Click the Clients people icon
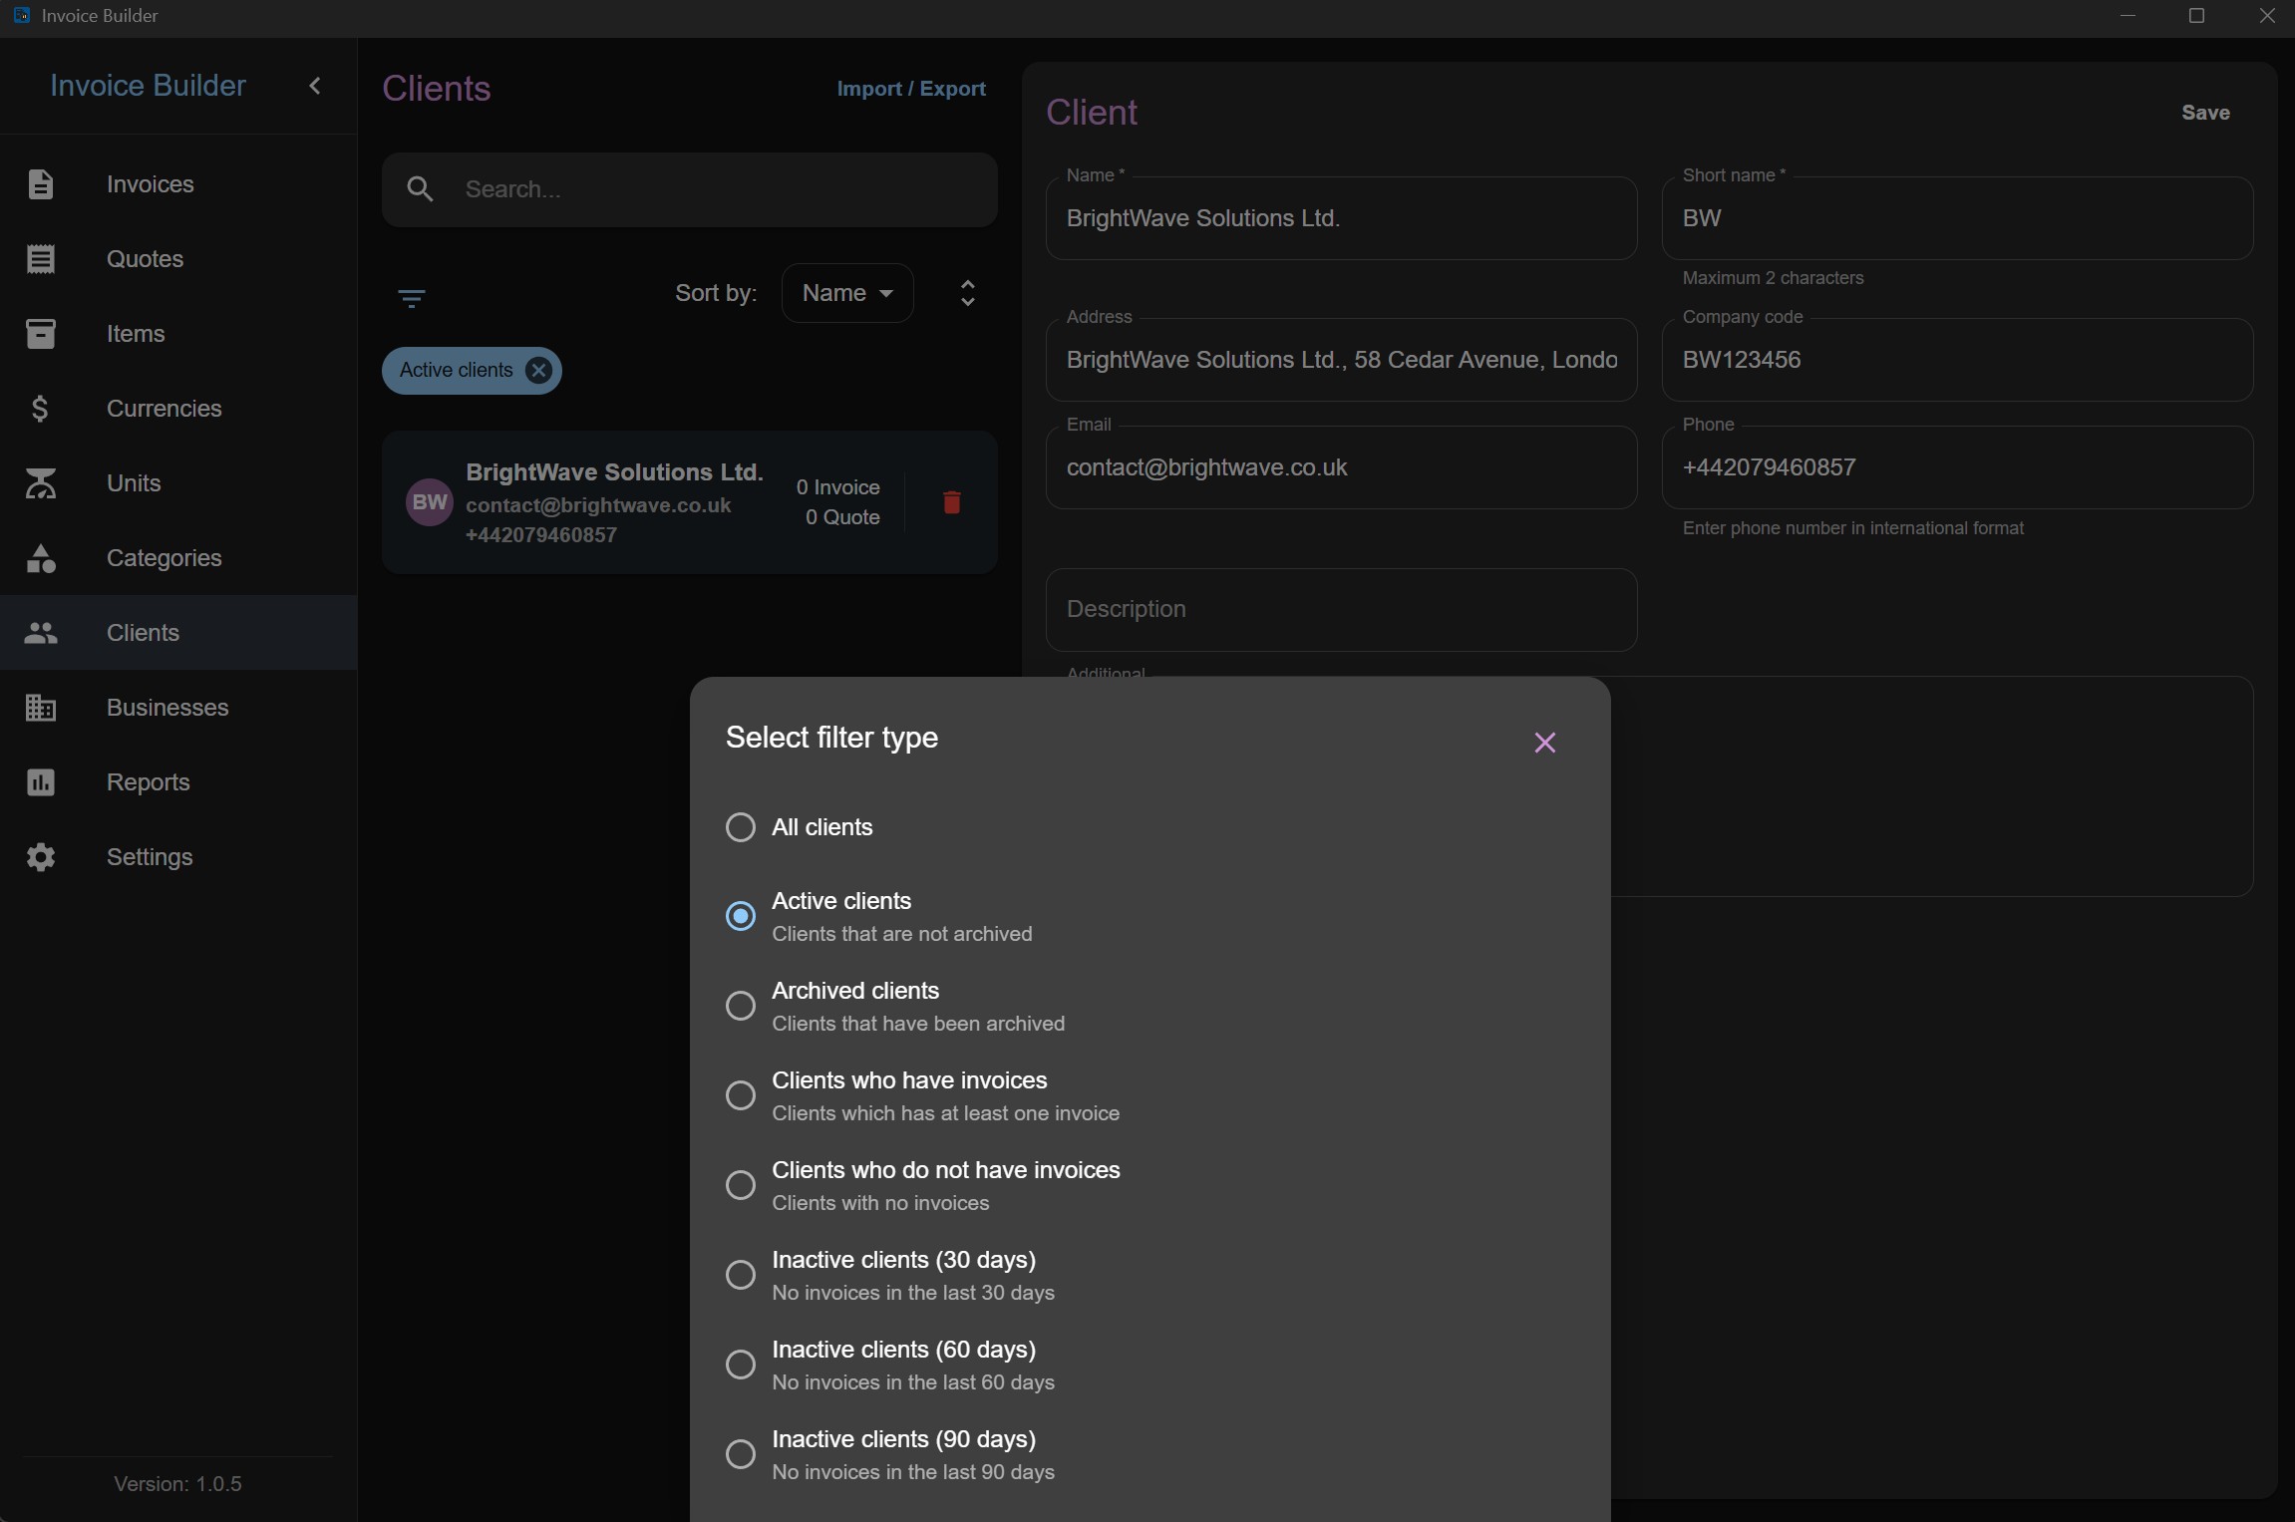 [41, 633]
